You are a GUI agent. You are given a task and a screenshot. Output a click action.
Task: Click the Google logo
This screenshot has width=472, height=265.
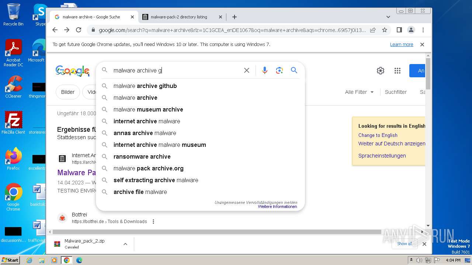[x=73, y=71]
